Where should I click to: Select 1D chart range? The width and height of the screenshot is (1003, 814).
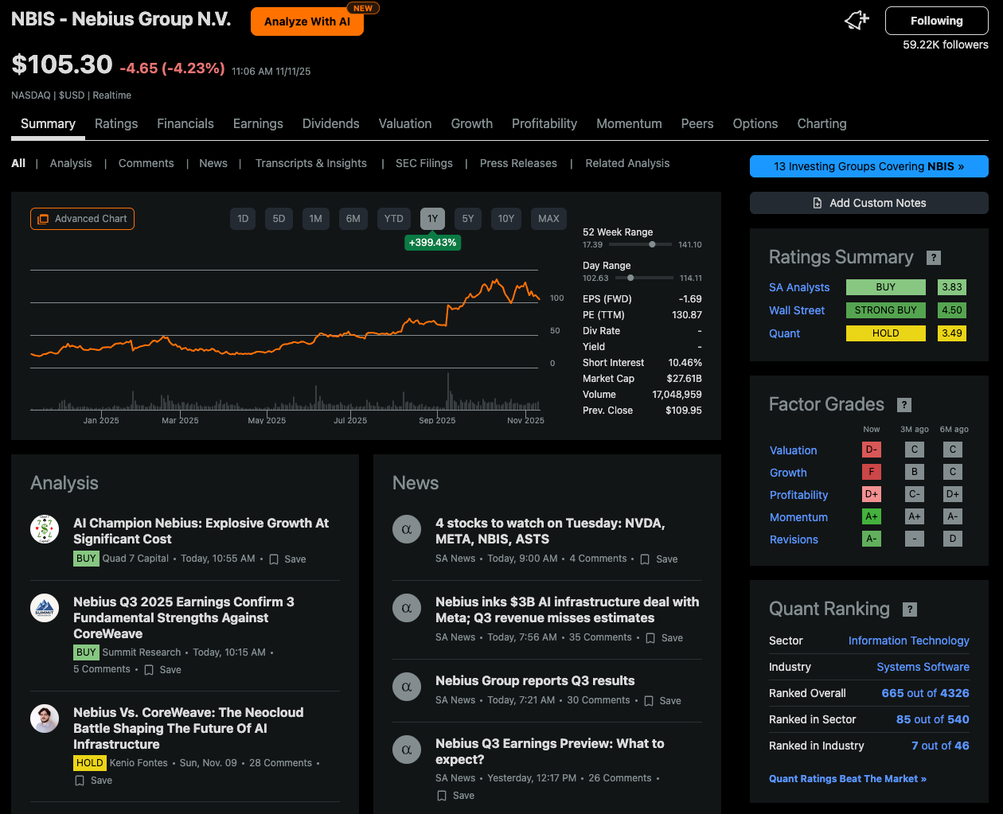pos(243,219)
